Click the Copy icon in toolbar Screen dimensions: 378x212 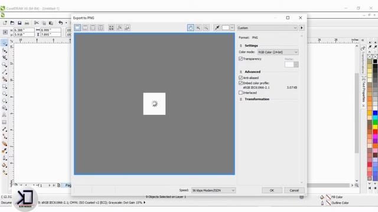coord(44,23)
